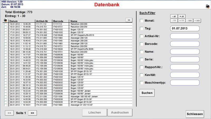Screen dimensions: 211x119
Task: Check the Maschinentyp filter checkbox
Action: point(142,83)
